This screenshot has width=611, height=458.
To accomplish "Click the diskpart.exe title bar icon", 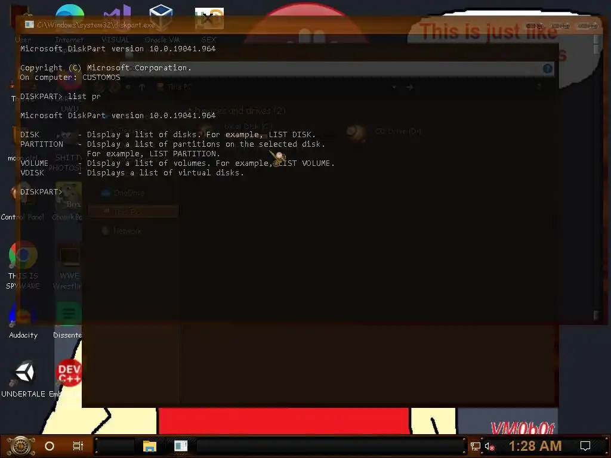I will pyautogui.click(x=29, y=24).
